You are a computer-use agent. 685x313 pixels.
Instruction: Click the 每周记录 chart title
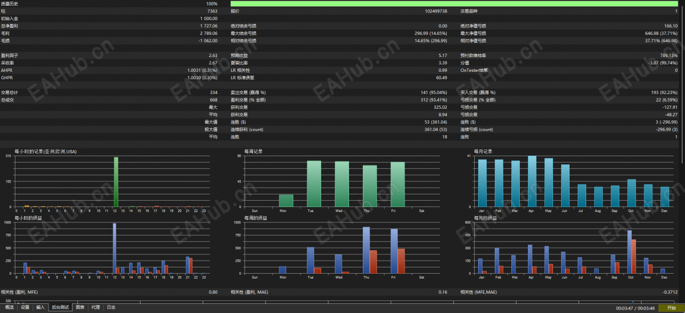coord(254,151)
